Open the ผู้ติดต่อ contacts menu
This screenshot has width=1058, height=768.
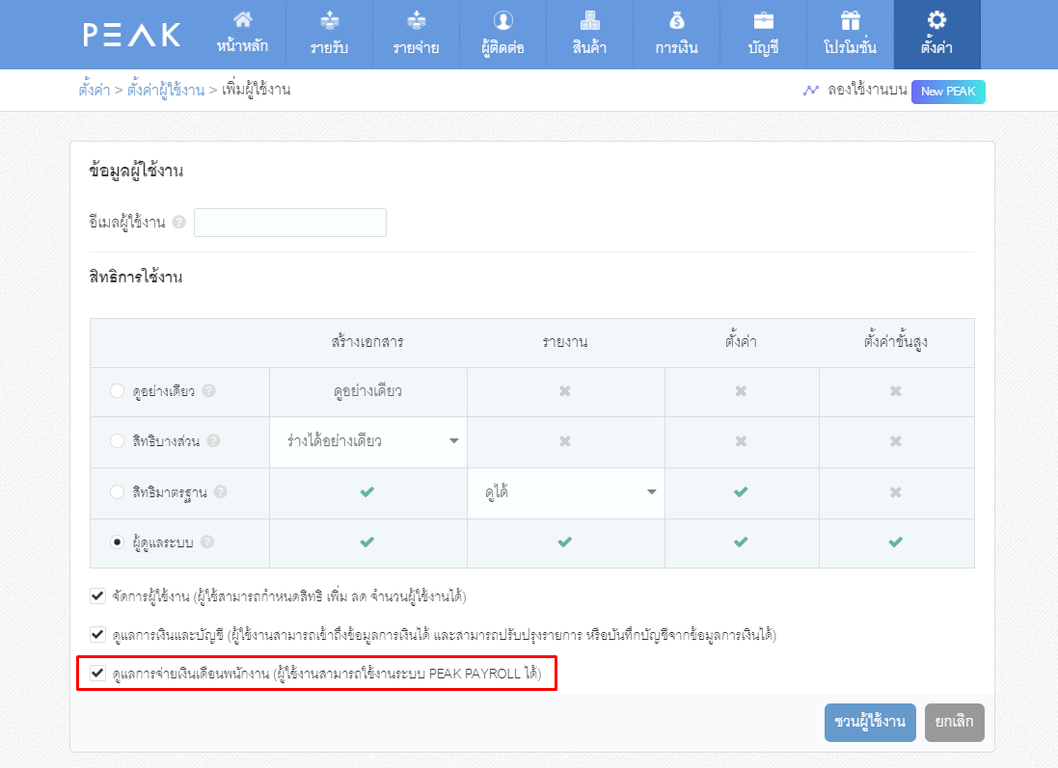[x=502, y=35]
